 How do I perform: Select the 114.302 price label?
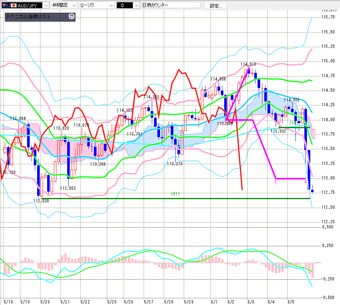tap(292, 100)
